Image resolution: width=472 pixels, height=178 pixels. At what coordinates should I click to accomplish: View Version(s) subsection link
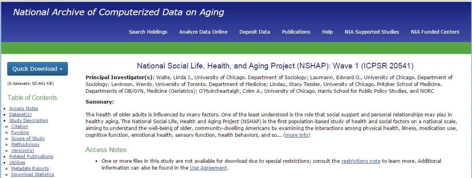(22, 150)
